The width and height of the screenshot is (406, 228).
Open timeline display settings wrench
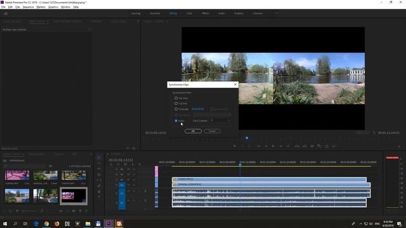(140, 165)
